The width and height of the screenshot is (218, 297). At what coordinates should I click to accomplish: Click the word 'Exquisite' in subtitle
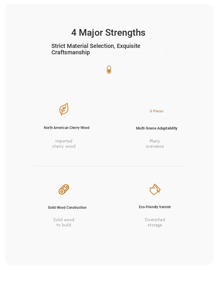128,46
